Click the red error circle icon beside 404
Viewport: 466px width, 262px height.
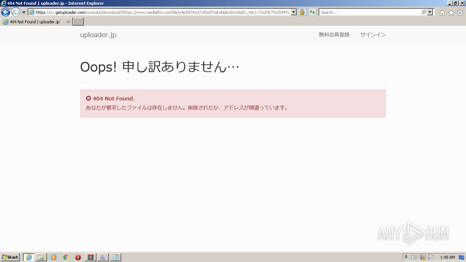(x=88, y=98)
